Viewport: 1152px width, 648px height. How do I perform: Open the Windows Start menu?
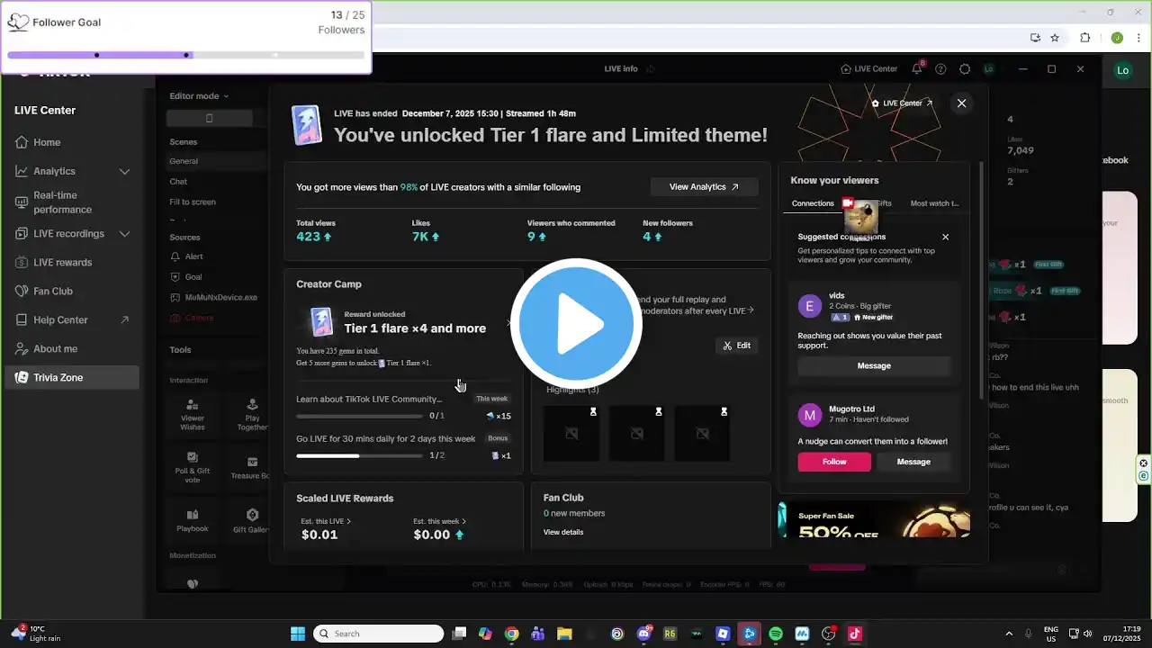[x=298, y=634]
